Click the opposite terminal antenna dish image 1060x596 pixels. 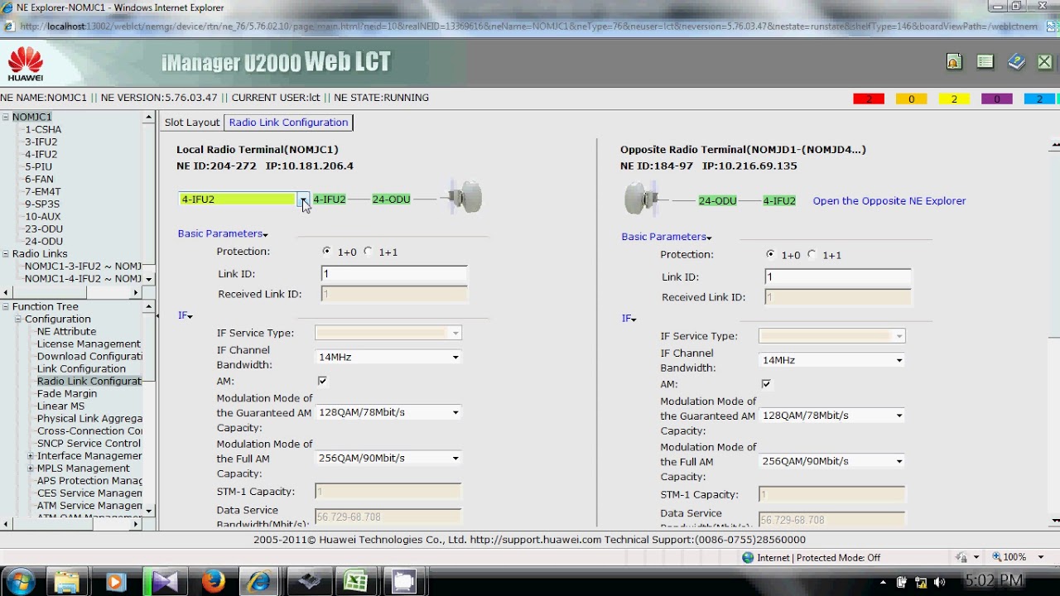coord(642,199)
